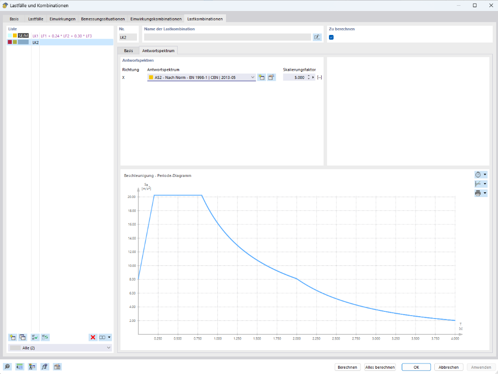Click Beschleunigung - Periode-Diagramm title
The height and width of the screenshot is (374, 498).
click(158, 176)
